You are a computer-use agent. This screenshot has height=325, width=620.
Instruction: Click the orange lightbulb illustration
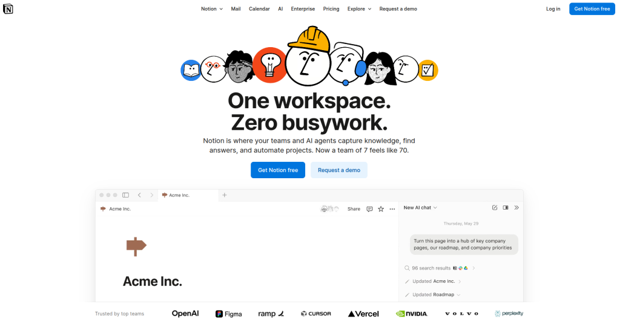[x=270, y=65]
